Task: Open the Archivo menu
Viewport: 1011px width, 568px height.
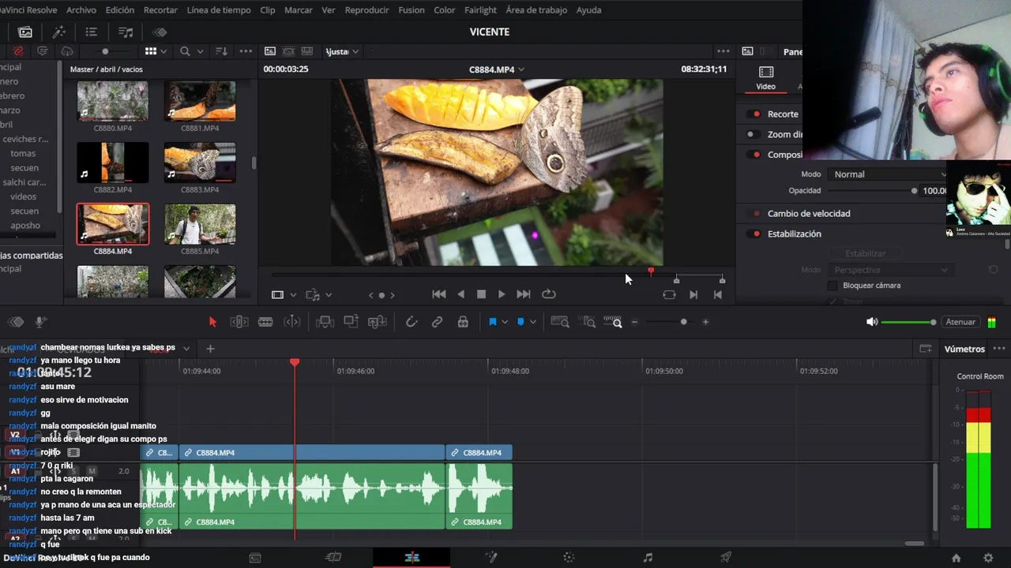Action: pyautogui.click(x=81, y=10)
